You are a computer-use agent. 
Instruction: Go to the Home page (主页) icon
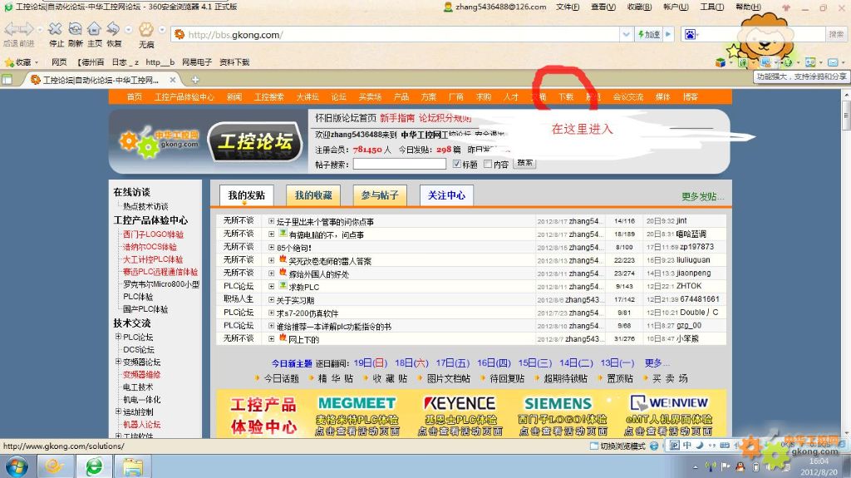click(95, 29)
